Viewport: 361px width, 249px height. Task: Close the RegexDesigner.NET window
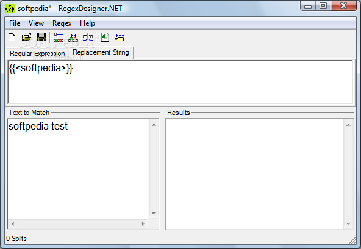tap(344, 6)
